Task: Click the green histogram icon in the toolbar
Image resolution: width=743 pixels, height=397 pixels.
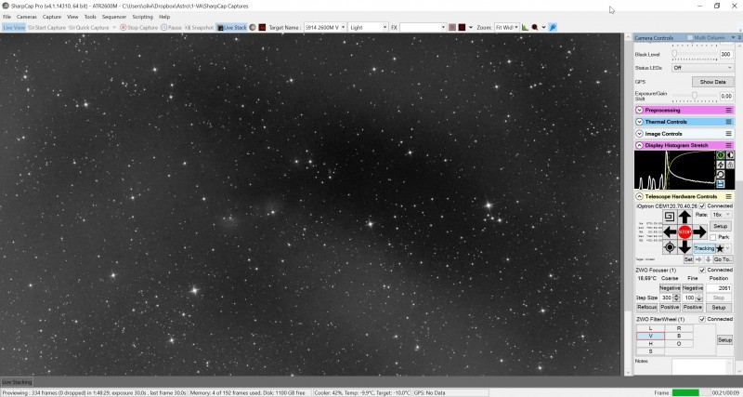Action: [525, 28]
